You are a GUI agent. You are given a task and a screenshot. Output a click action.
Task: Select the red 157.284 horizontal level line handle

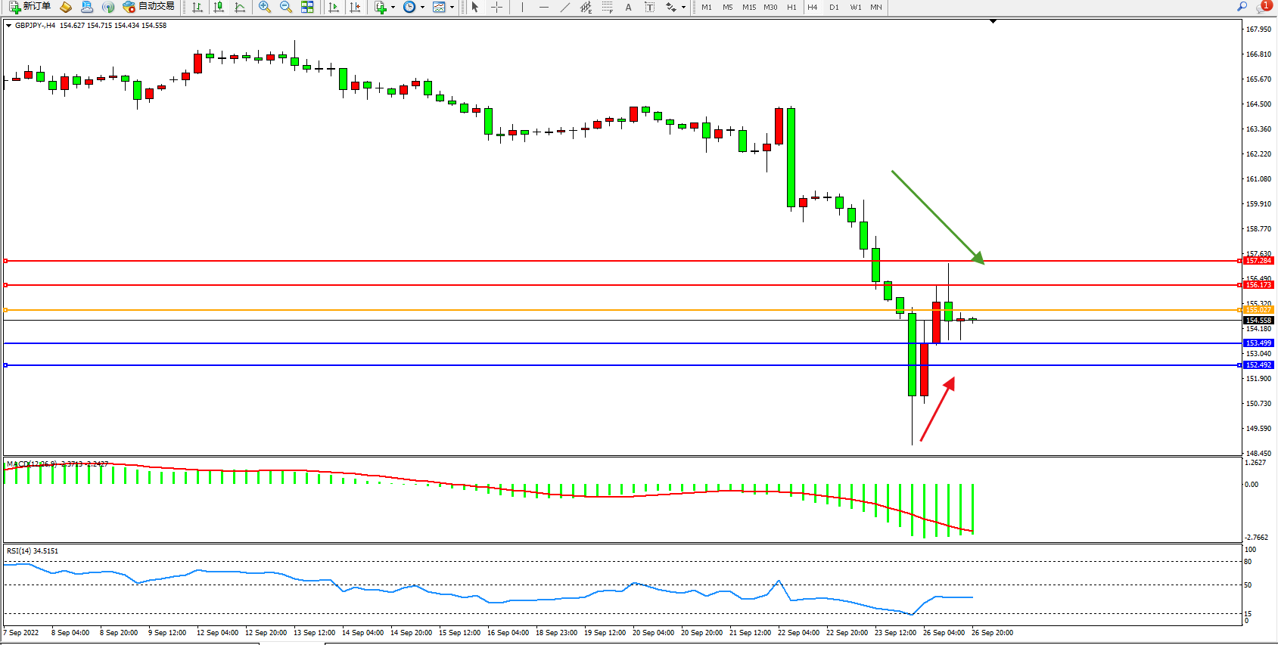tap(6, 261)
